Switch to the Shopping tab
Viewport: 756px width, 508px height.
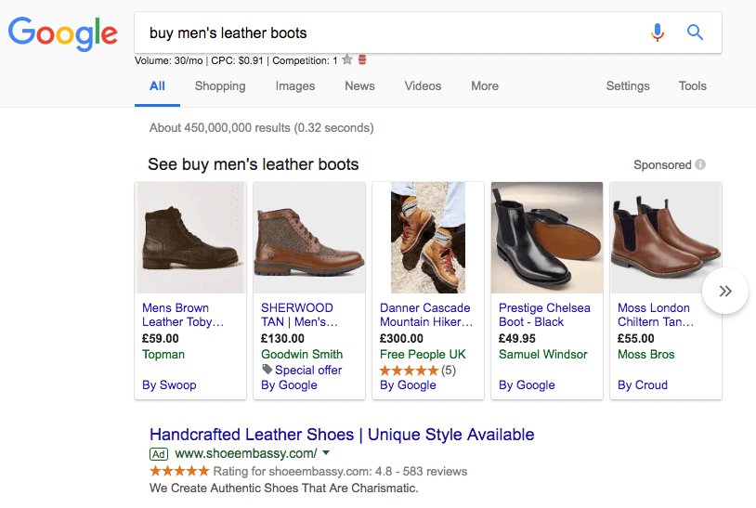220,85
